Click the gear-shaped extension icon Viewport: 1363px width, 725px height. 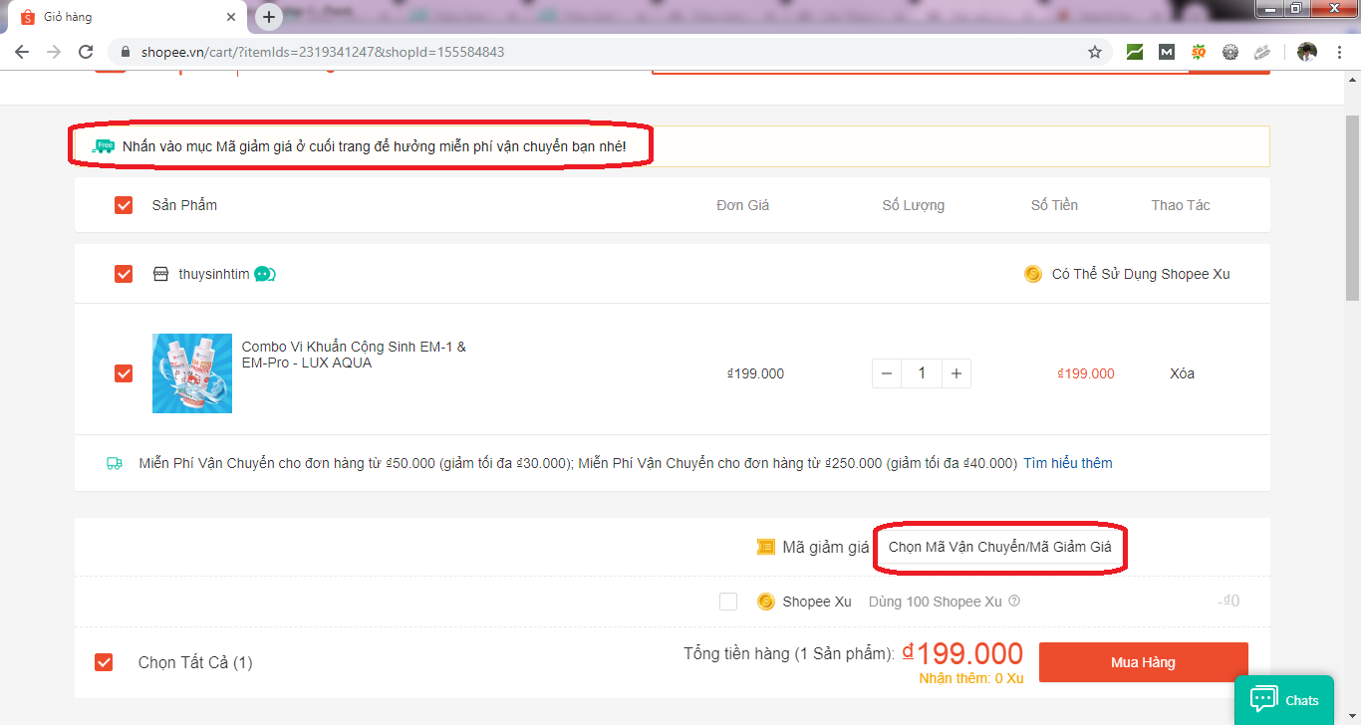(x=1230, y=52)
